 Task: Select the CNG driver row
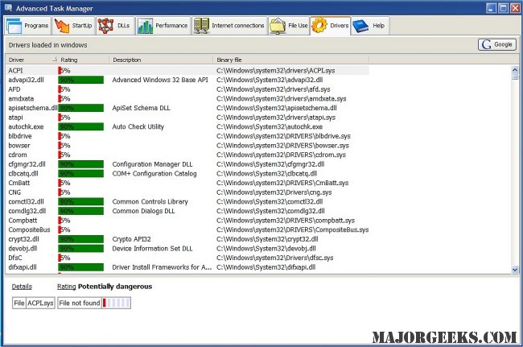pos(188,192)
